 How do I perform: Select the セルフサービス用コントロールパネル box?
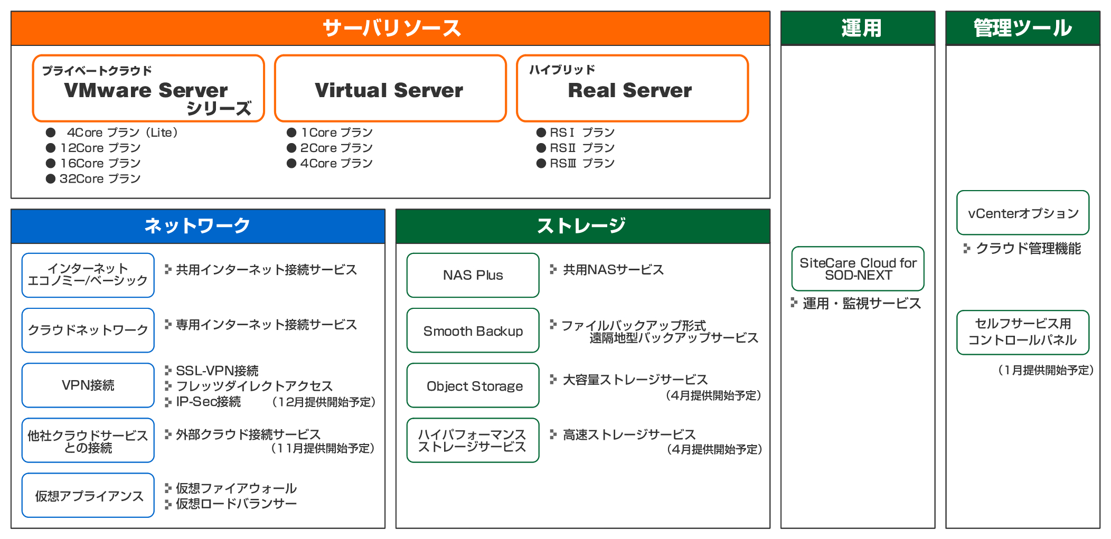point(1023,332)
